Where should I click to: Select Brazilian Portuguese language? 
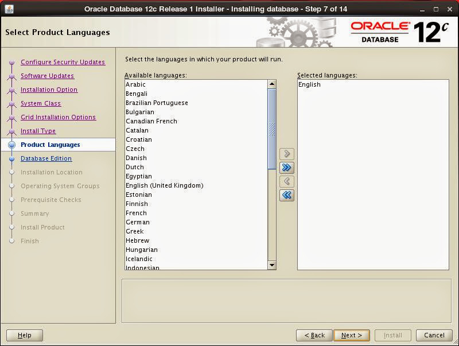196,103
